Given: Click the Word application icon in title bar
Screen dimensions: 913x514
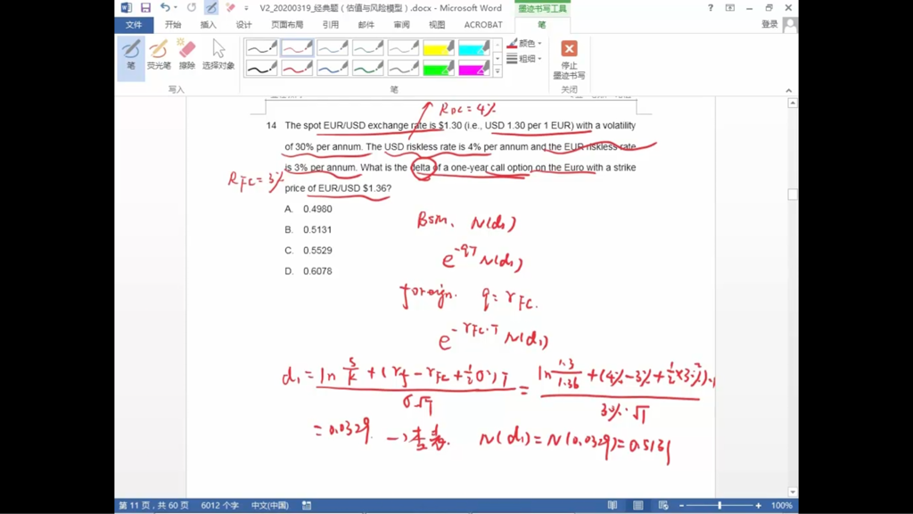Looking at the screenshot, I should [x=127, y=7].
